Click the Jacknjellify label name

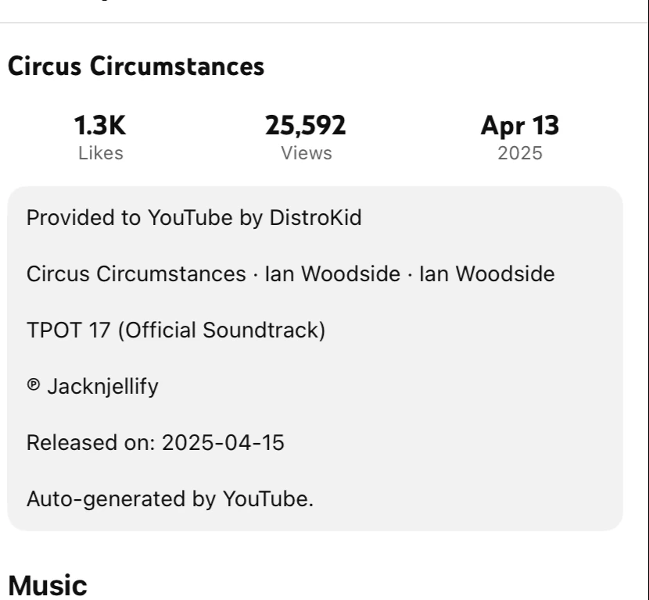click(x=103, y=387)
